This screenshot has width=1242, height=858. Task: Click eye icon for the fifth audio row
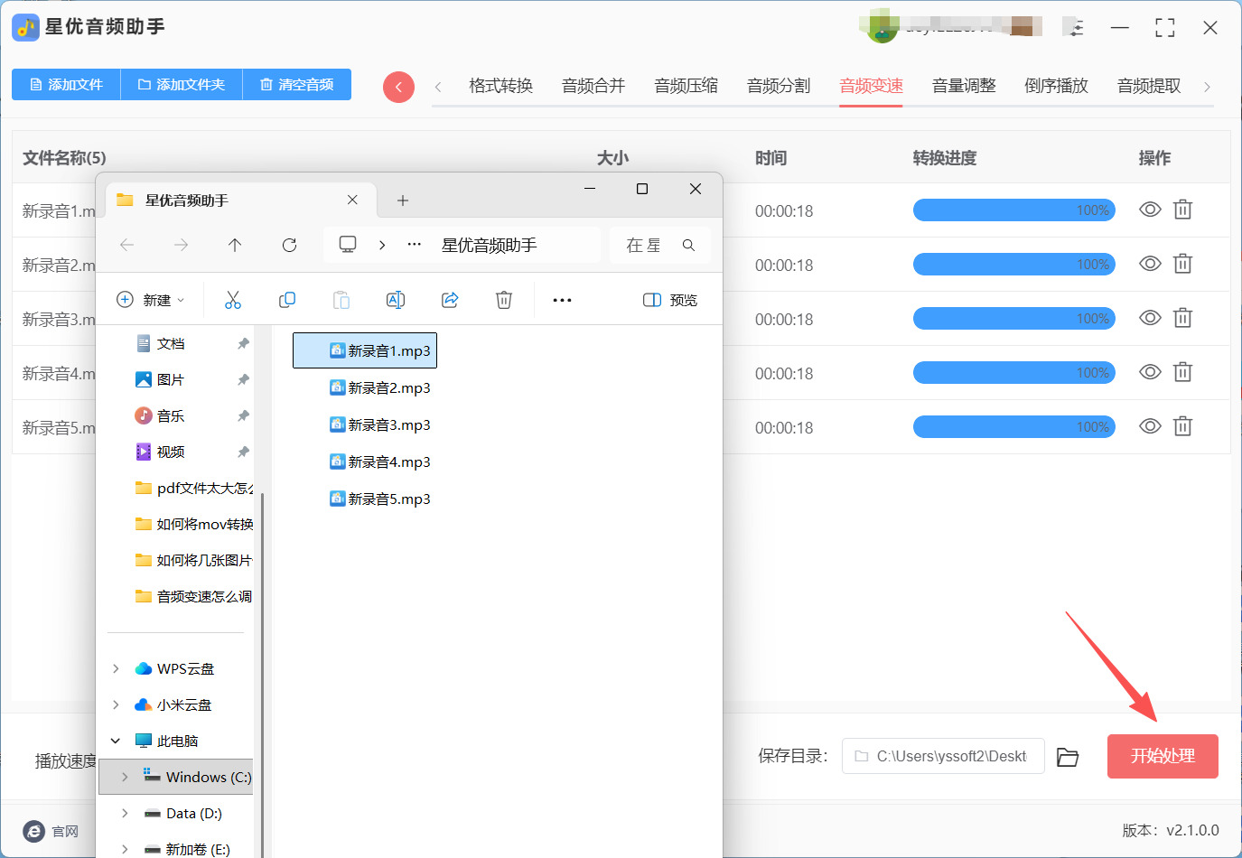point(1150,426)
